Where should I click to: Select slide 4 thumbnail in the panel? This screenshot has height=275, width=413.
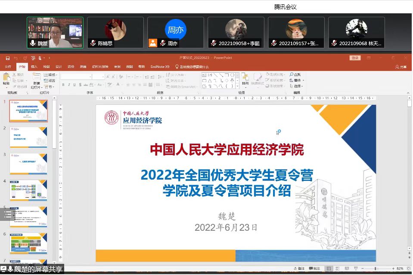tap(28, 190)
